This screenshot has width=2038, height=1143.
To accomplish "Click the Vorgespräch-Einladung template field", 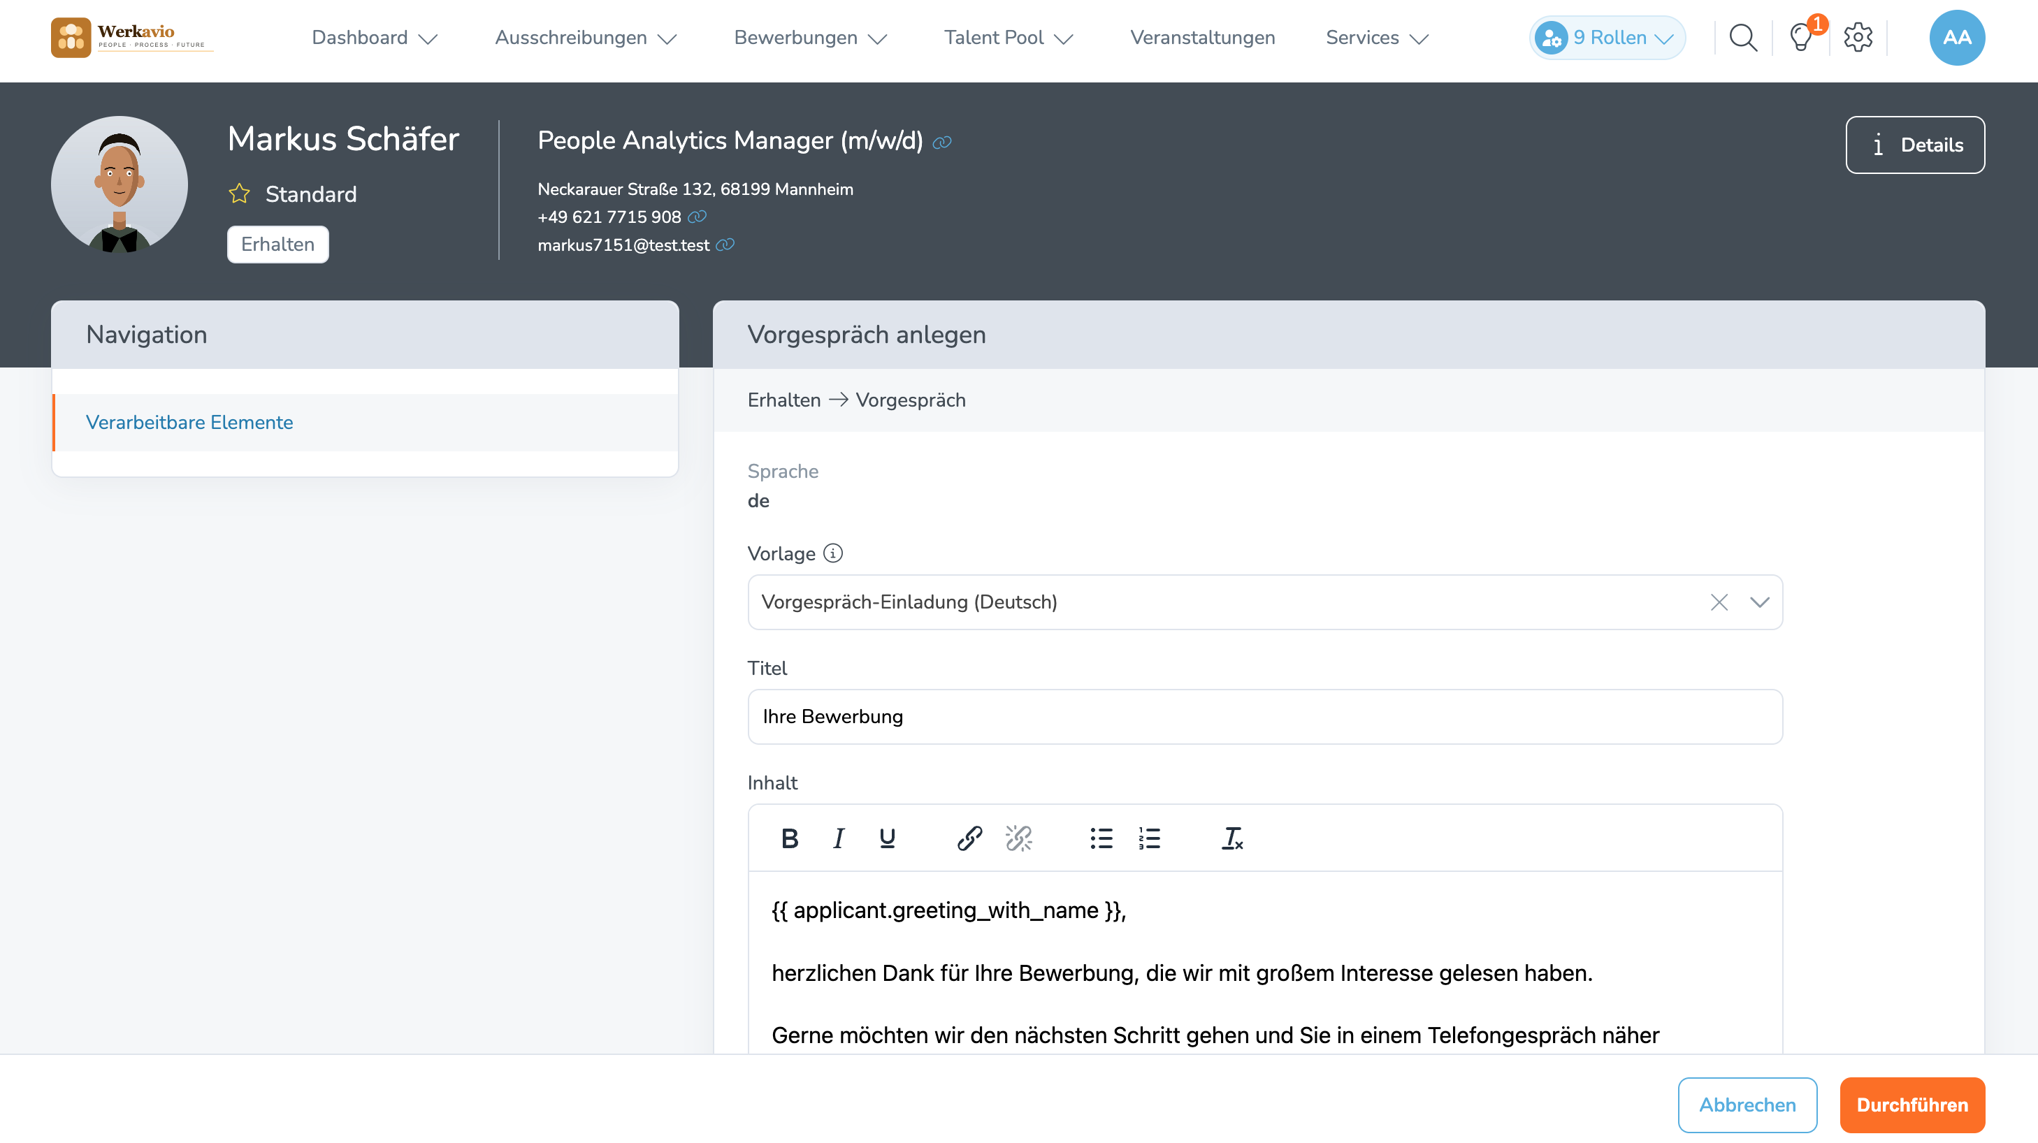I will tap(1265, 602).
